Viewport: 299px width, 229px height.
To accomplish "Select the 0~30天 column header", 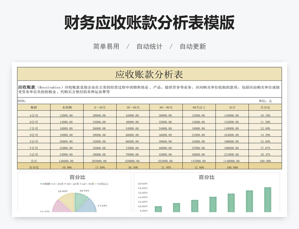I will click(x=100, y=107).
